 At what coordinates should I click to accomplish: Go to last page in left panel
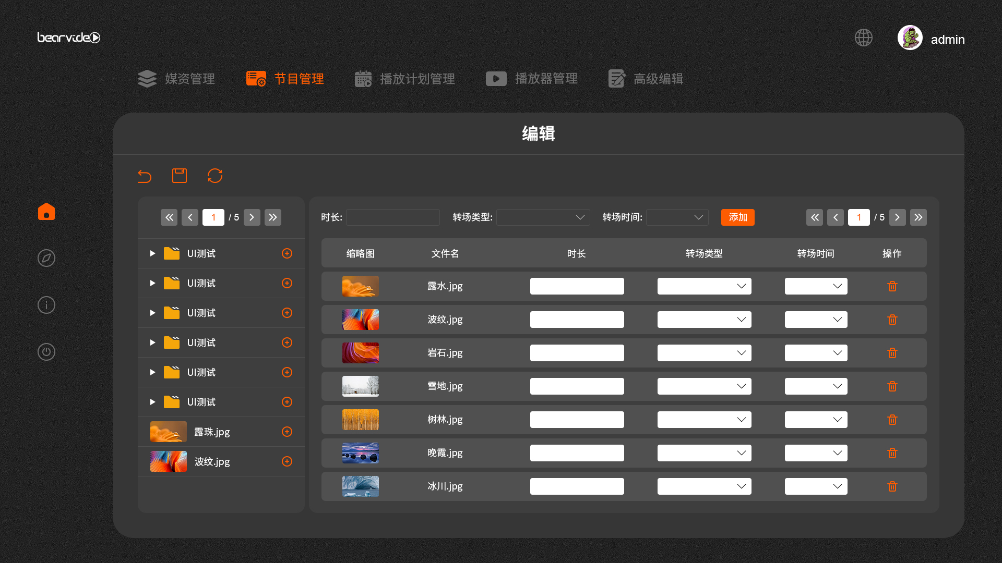(x=273, y=217)
